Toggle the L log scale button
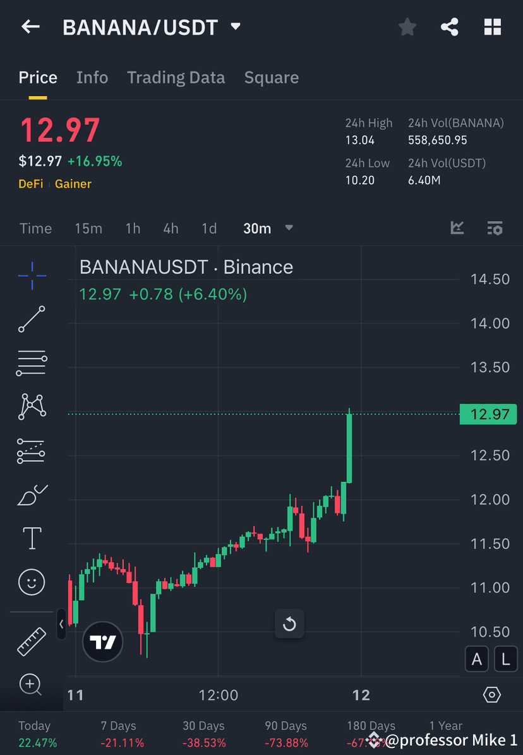523x755 pixels. [x=505, y=659]
